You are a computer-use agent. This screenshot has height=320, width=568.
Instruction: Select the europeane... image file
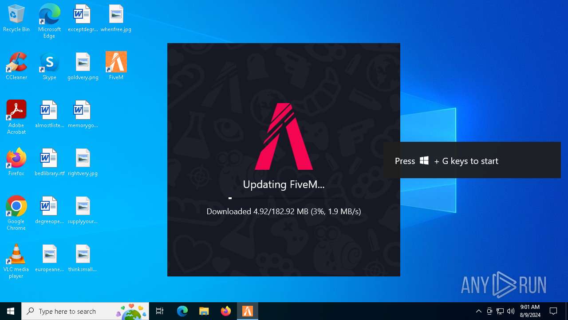(x=49, y=259)
